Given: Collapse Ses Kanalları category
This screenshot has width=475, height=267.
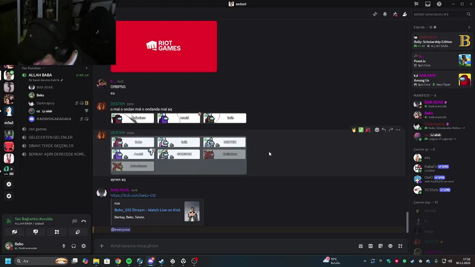Looking at the screenshot, I should click(x=33, y=68).
